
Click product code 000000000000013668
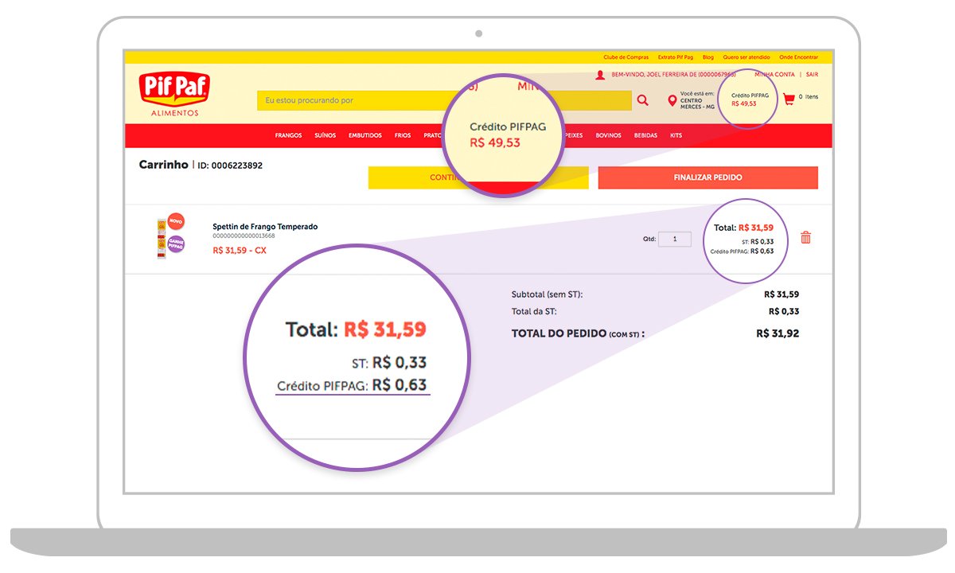tap(244, 236)
